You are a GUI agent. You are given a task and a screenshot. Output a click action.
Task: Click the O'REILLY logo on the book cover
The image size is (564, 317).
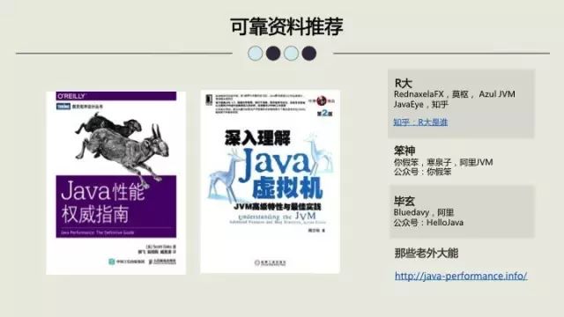(x=71, y=96)
